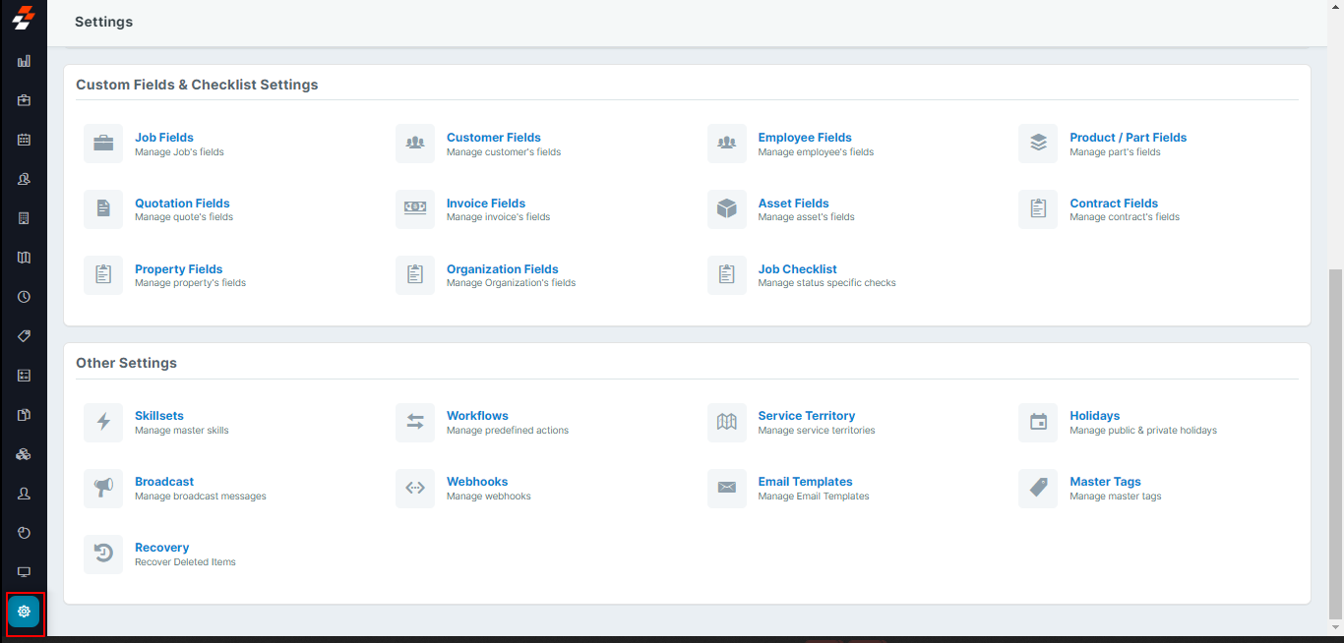Screen dimensions: 1344x643
Task: Select Master Tags link
Action: 1105,482
